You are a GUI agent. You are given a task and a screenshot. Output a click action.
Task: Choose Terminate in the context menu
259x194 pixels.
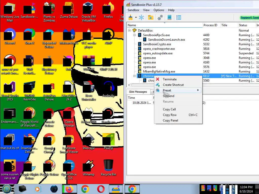click(x=178, y=79)
